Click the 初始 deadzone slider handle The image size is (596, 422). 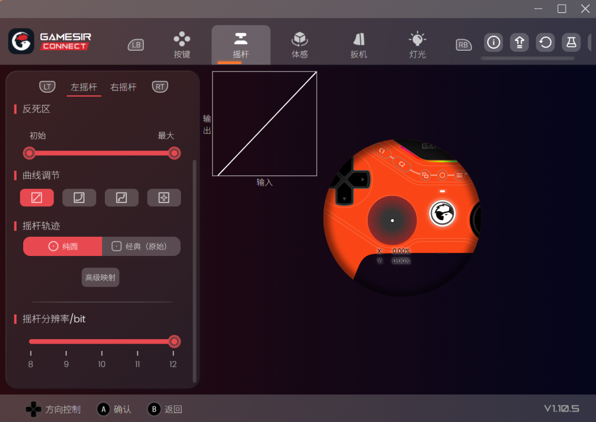(29, 153)
